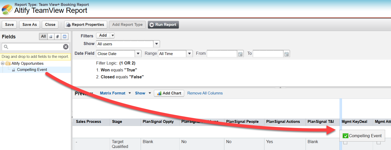Click the To date input field
Screen dimensions: 391x150
tap(268, 54)
